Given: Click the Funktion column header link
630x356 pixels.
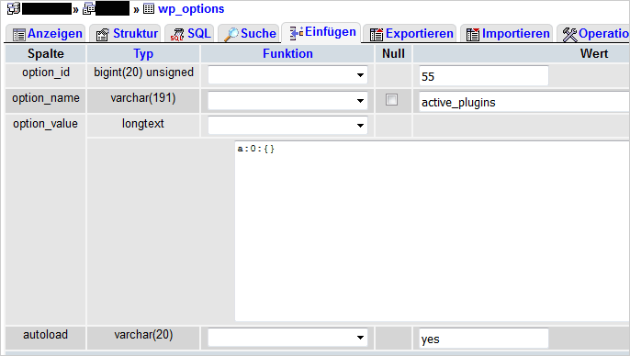Looking at the screenshot, I should pos(287,54).
